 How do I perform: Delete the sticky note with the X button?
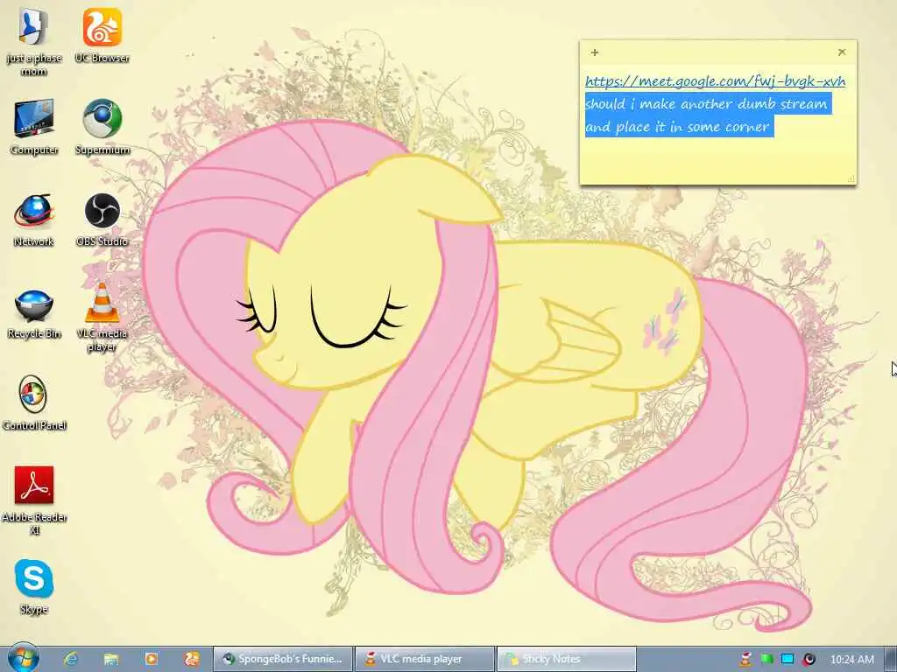pyautogui.click(x=842, y=52)
